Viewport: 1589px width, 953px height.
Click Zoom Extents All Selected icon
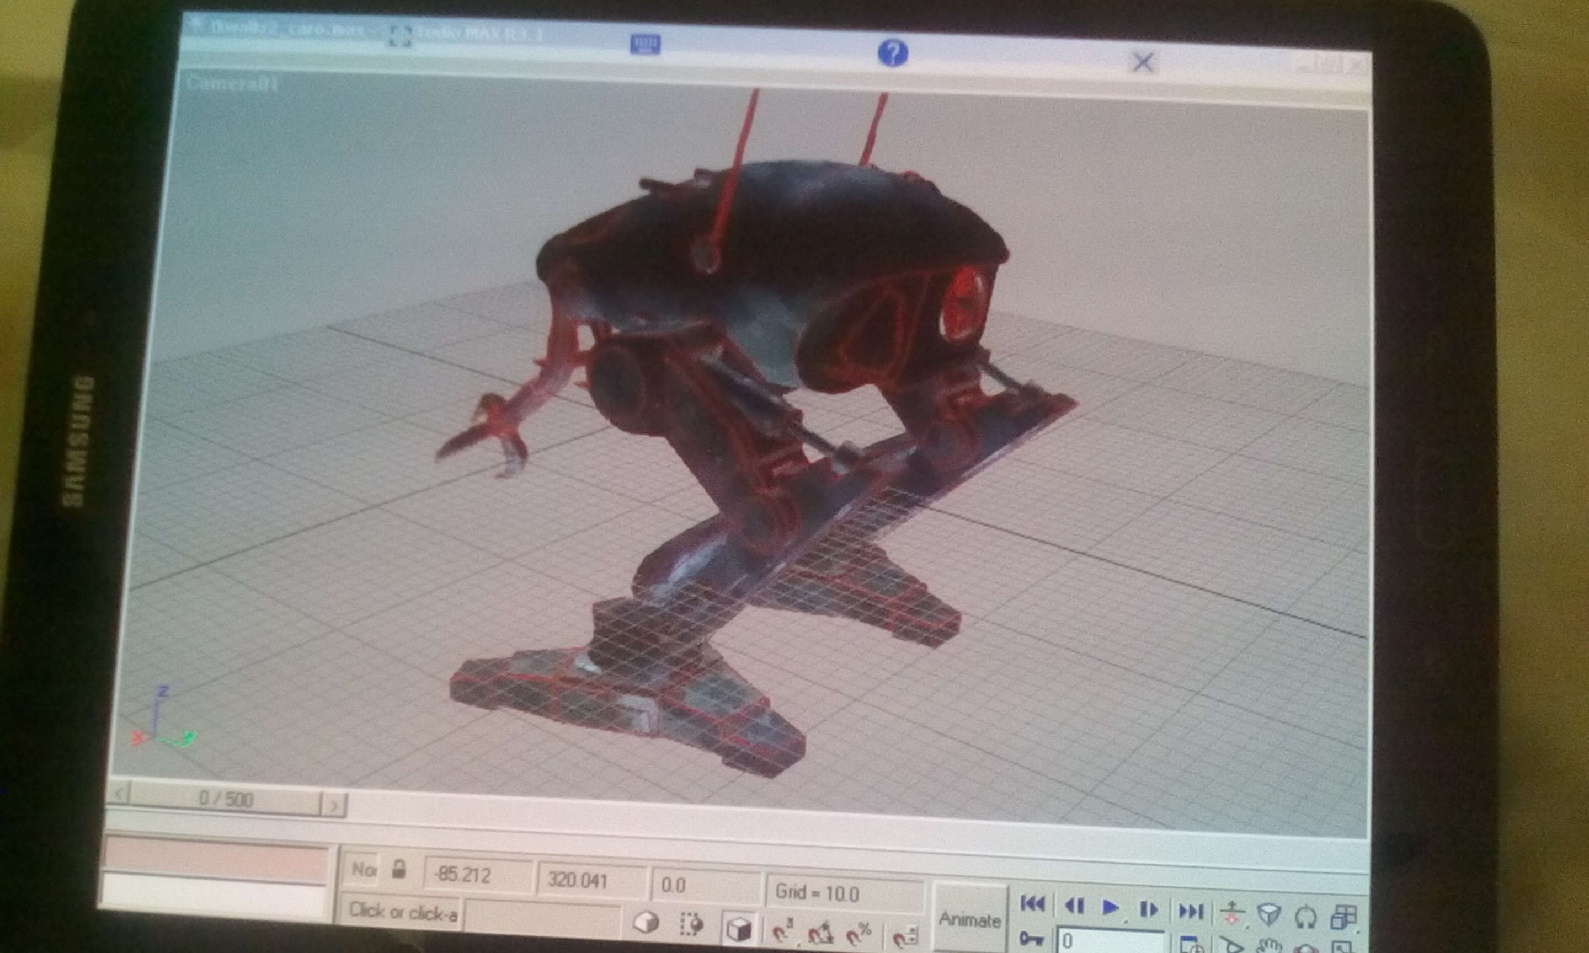(1343, 917)
